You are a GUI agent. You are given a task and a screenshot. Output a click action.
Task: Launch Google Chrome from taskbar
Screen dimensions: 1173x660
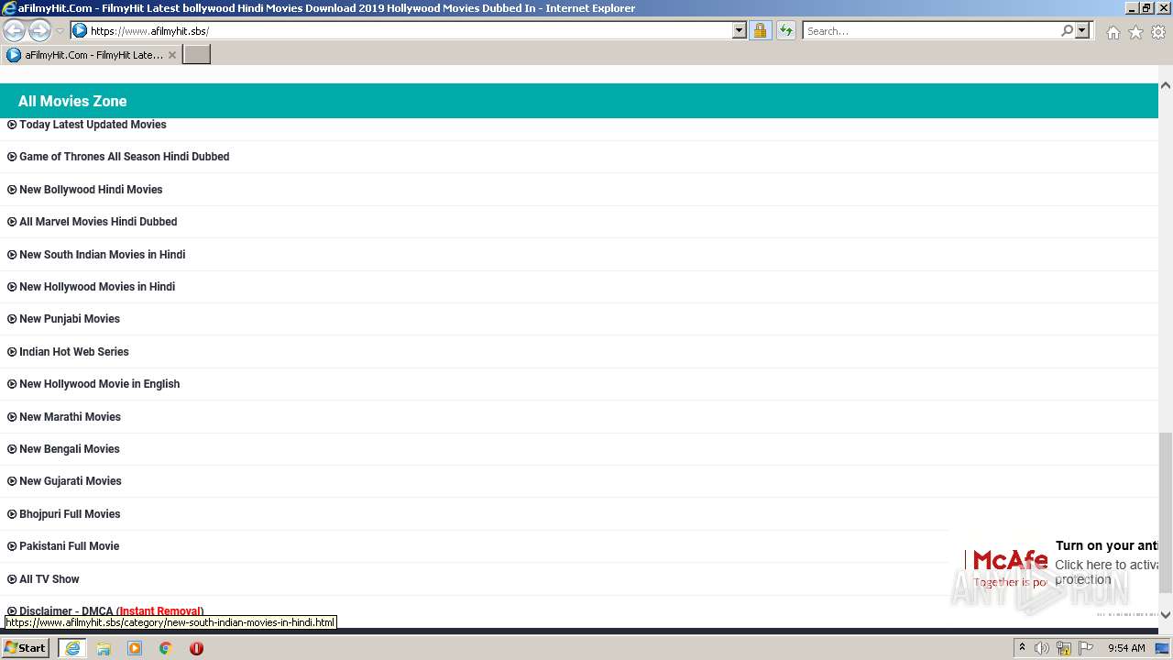[x=166, y=648]
